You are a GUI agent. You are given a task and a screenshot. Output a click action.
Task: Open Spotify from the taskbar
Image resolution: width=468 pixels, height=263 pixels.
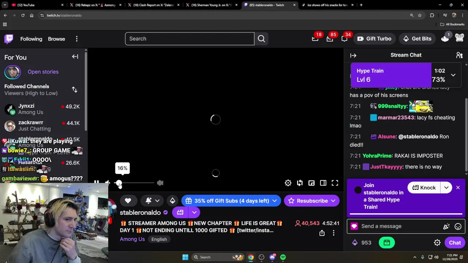[x=283, y=257]
